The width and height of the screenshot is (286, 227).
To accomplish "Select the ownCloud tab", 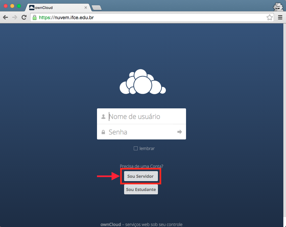I will coord(58,8).
